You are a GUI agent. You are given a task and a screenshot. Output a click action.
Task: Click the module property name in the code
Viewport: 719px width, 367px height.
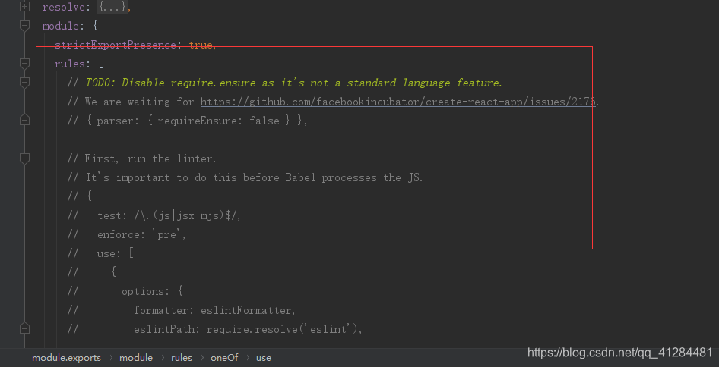[x=61, y=26]
